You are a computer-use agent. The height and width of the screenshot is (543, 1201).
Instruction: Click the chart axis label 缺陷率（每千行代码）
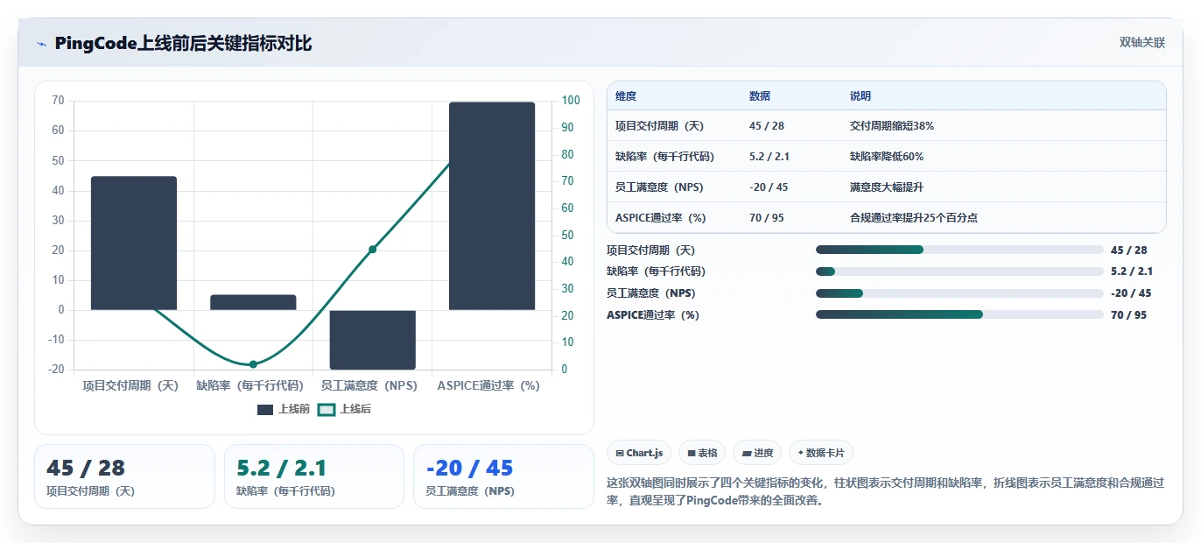tap(249, 385)
